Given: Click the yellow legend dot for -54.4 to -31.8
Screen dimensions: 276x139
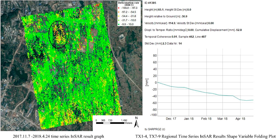Looking at the screenshot, I should coord(119,16).
